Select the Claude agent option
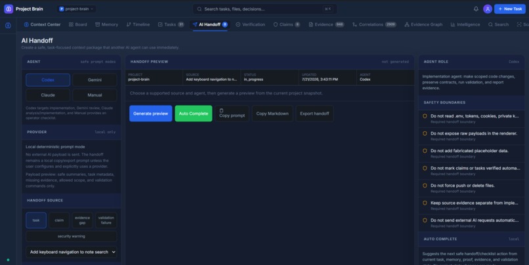This screenshot has width=529, height=265. (48, 95)
